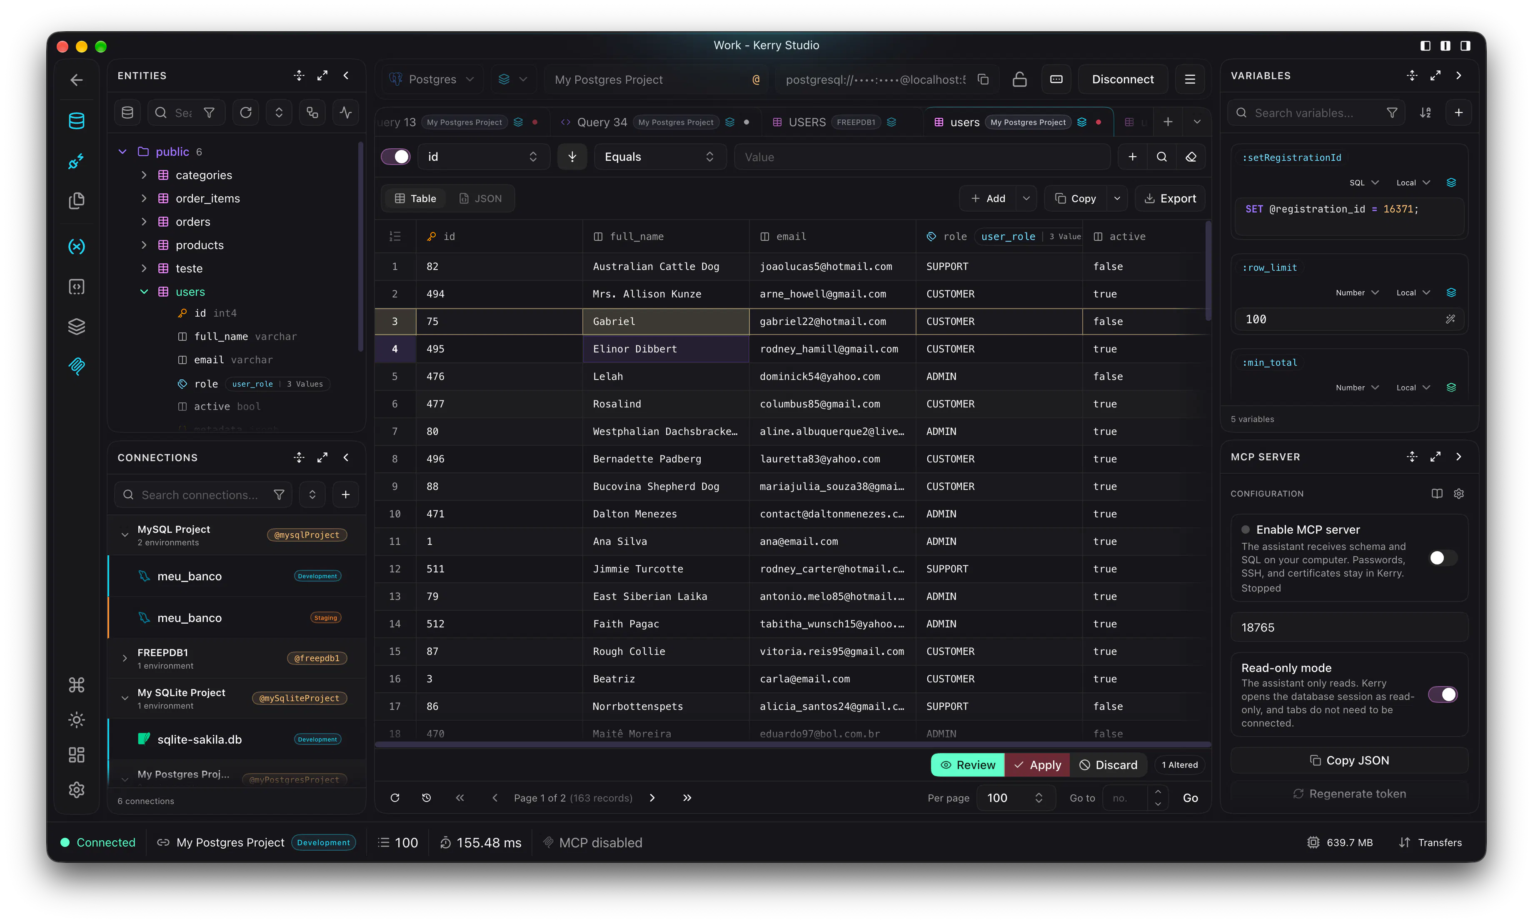Click the Elinor Dibbert name cell
Screen dimensions: 1533x924
[665, 348]
